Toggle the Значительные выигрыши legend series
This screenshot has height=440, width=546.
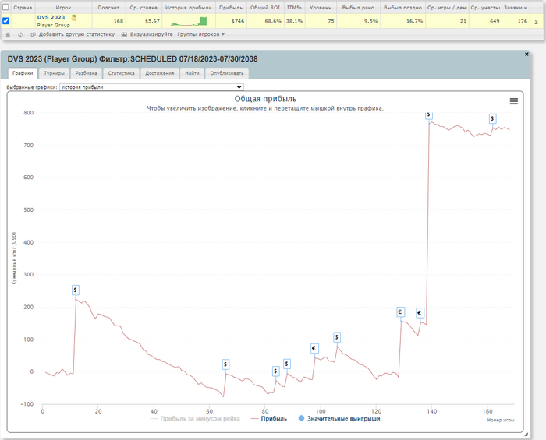tap(339, 419)
